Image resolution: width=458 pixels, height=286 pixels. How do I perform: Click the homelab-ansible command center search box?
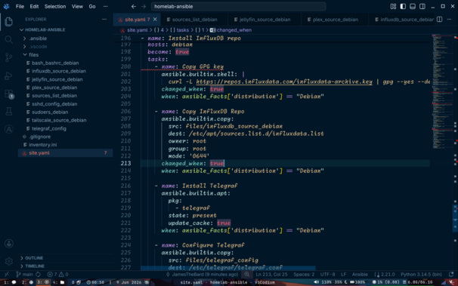[x=238, y=6]
